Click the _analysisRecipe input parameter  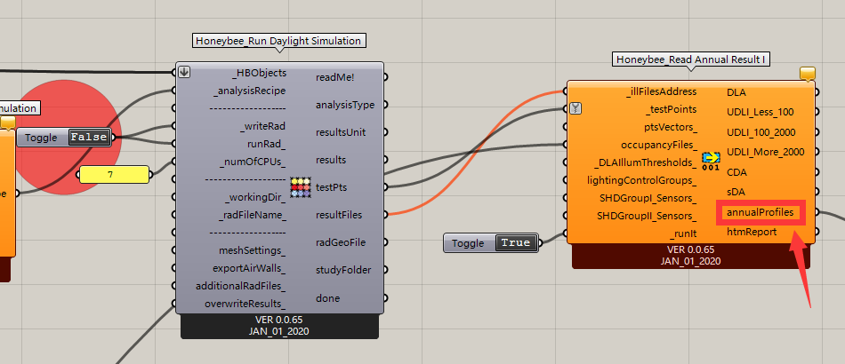pyautogui.click(x=250, y=91)
